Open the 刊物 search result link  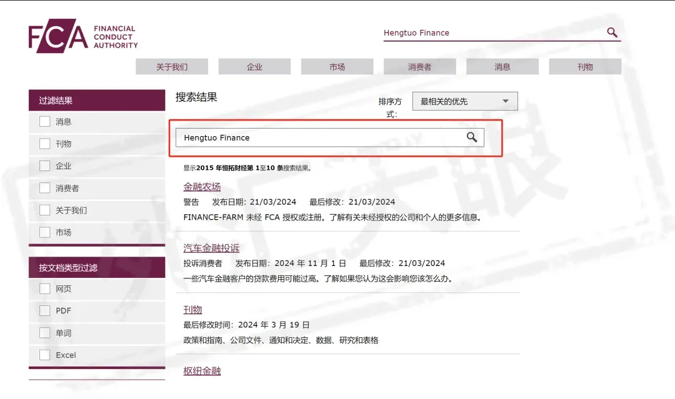tap(192, 310)
